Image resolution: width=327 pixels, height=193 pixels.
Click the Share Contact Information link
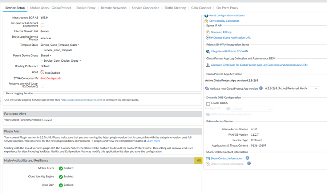pyautogui.click(x=226, y=159)
